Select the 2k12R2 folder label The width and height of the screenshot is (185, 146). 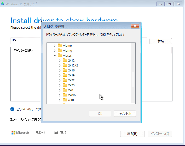click(x=73, y=65)
